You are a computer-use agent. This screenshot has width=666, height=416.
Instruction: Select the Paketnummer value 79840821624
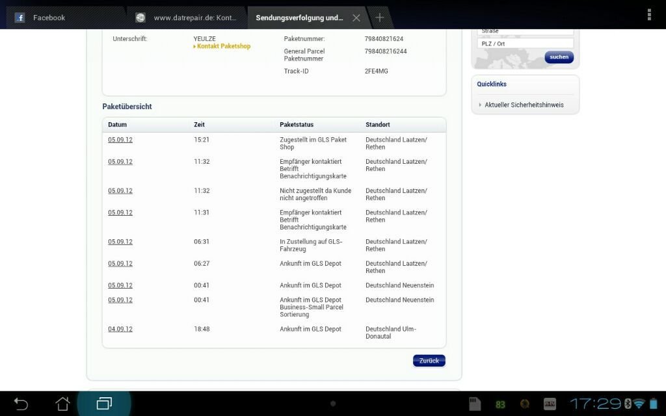(384, 38)
